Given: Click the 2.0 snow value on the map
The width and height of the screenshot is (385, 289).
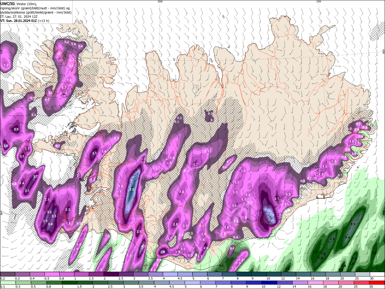Looking at the screenshot, I should pyautogui.click(x=175, y=224).
